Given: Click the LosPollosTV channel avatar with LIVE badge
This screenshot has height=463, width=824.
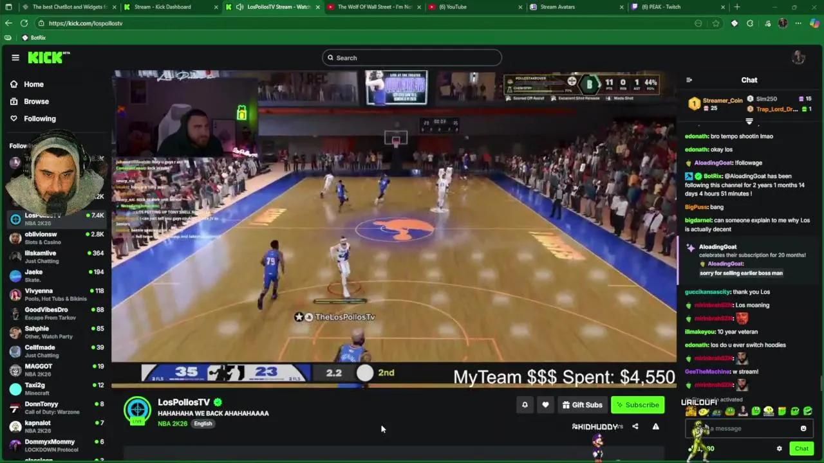Looking at the screenshot, I should pos(137,410).
